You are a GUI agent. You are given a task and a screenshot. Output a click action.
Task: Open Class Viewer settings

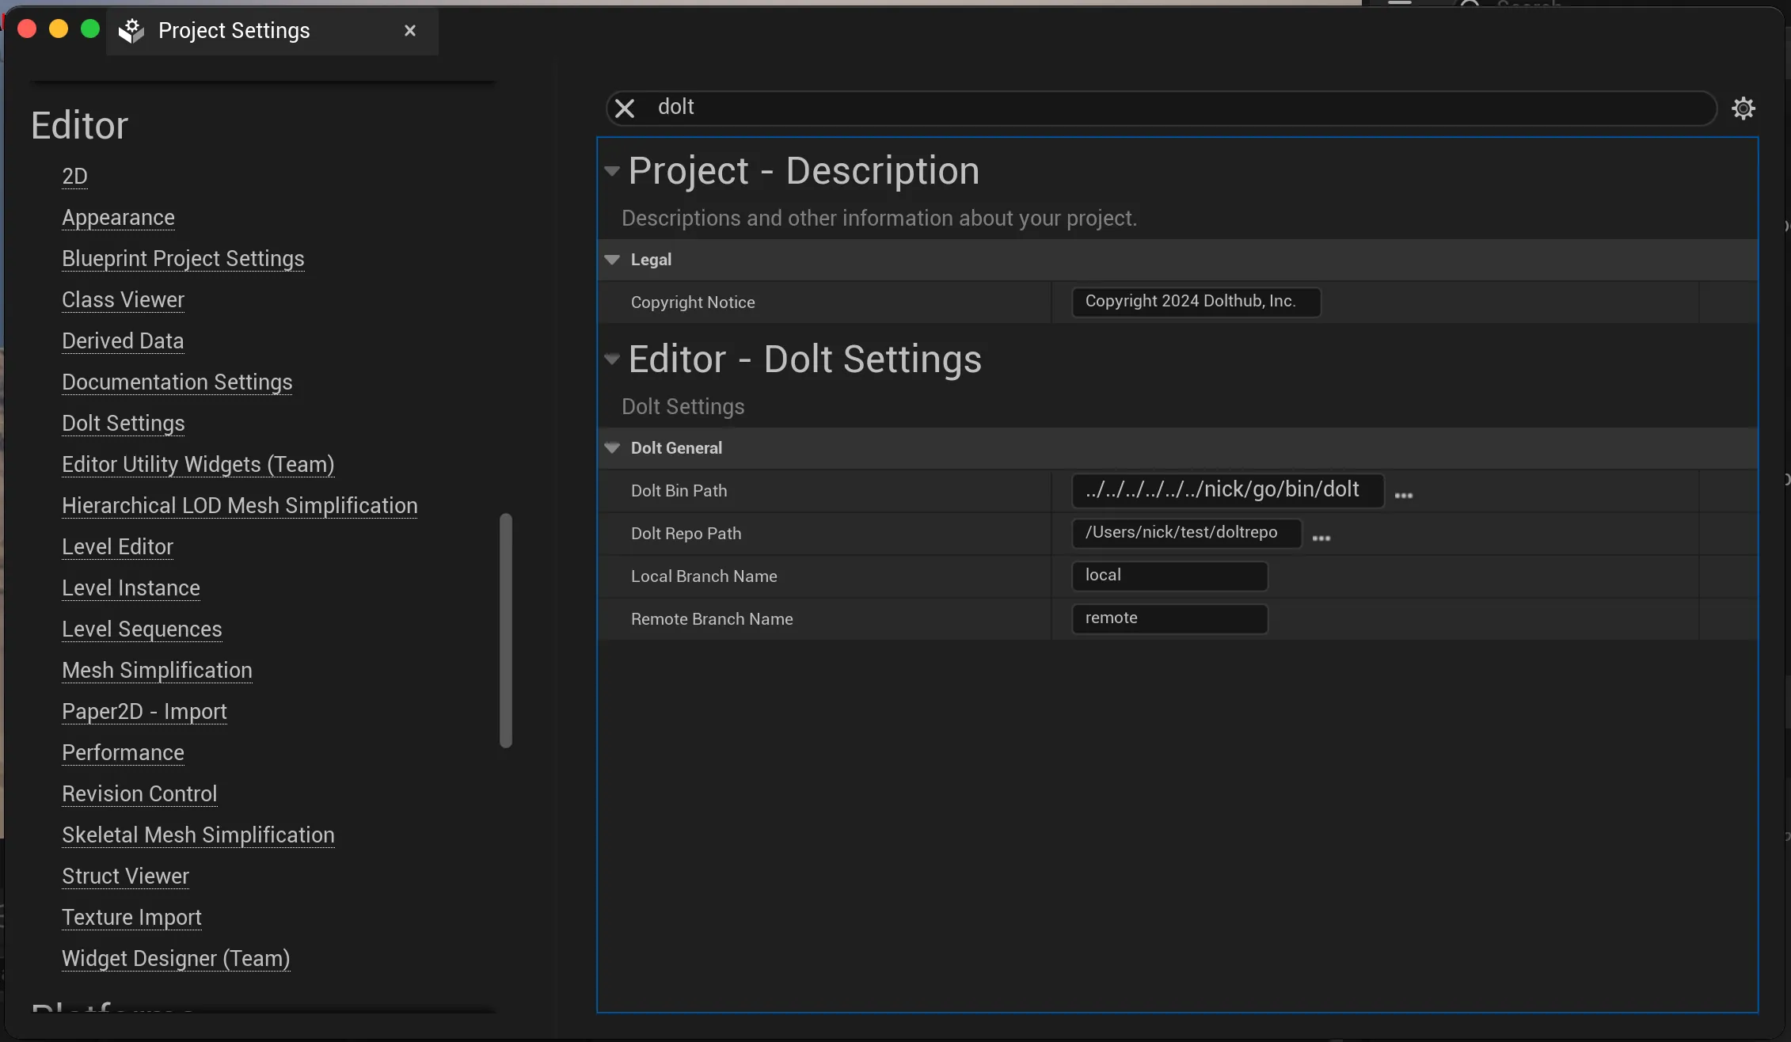(123, 300)
